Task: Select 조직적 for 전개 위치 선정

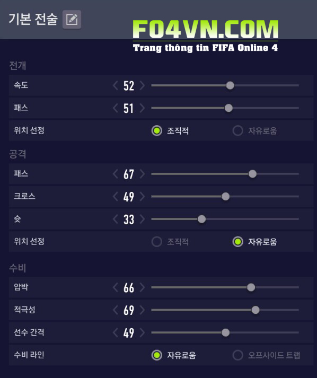Action: 170,130
